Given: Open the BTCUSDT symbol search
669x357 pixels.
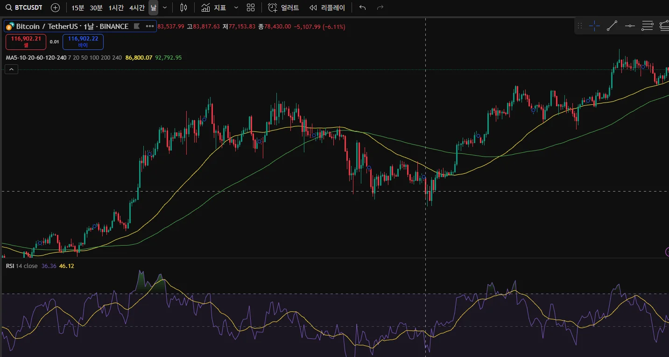Looking at the screenshot, I should tap(24, 7).
